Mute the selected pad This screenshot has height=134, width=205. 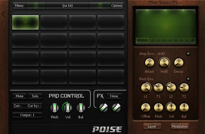tap(20, 96)
